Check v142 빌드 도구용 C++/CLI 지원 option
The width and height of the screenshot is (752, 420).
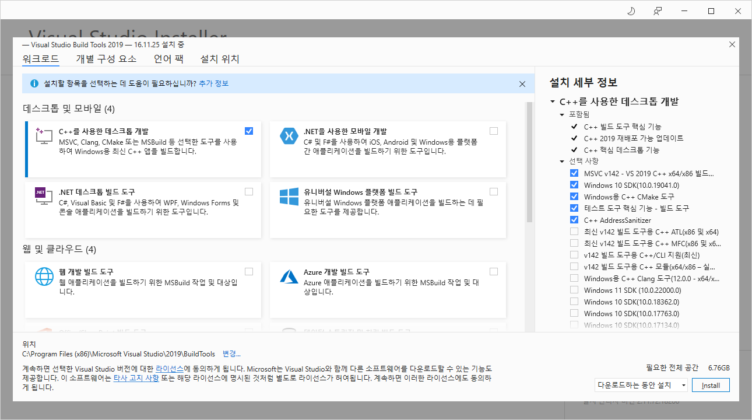tap(574, 255)
